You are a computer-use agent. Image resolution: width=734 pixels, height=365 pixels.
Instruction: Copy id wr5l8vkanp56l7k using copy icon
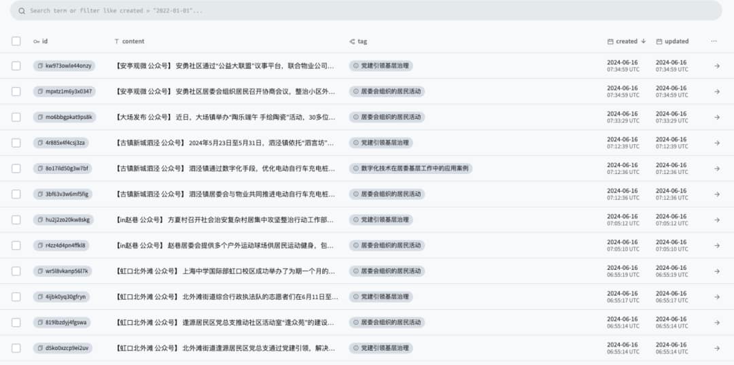(x=40, y=271)
